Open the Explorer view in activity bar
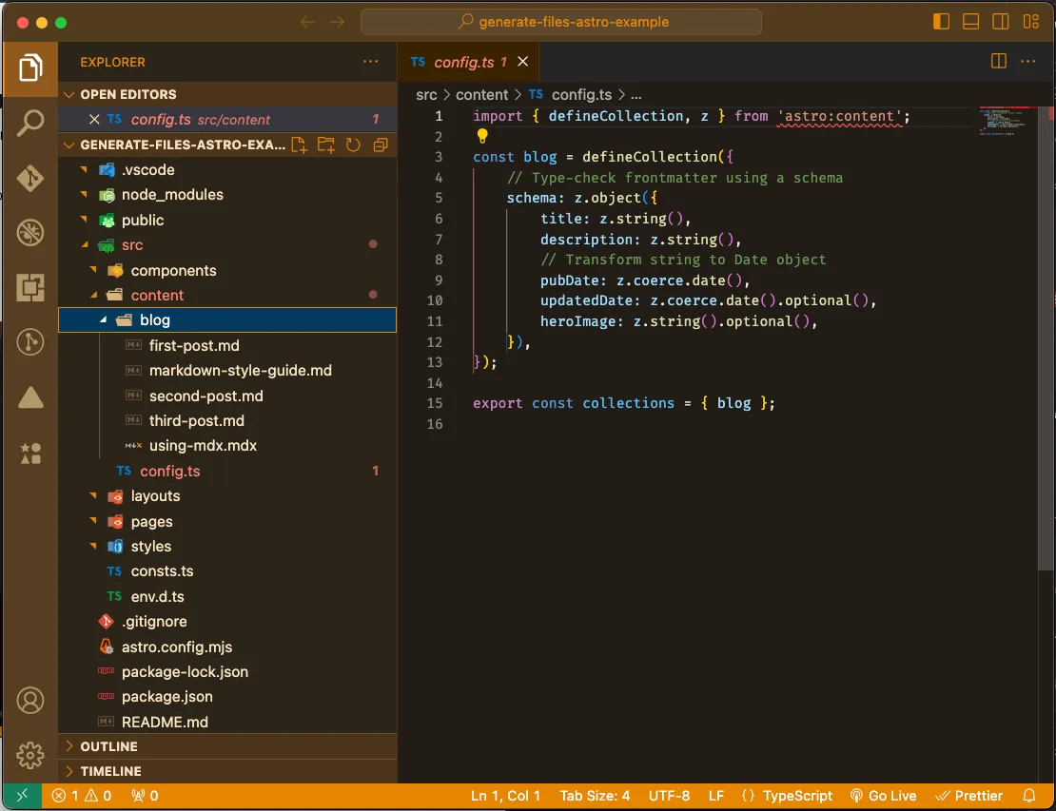This screenshot has height=811, width=1056. tap(30, 68)
